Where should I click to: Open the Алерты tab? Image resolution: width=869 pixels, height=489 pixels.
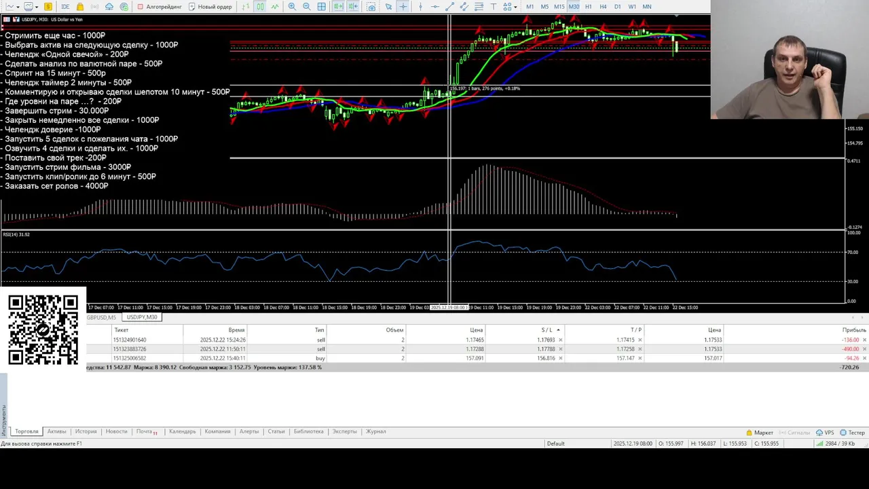click(x=249, y=432)
